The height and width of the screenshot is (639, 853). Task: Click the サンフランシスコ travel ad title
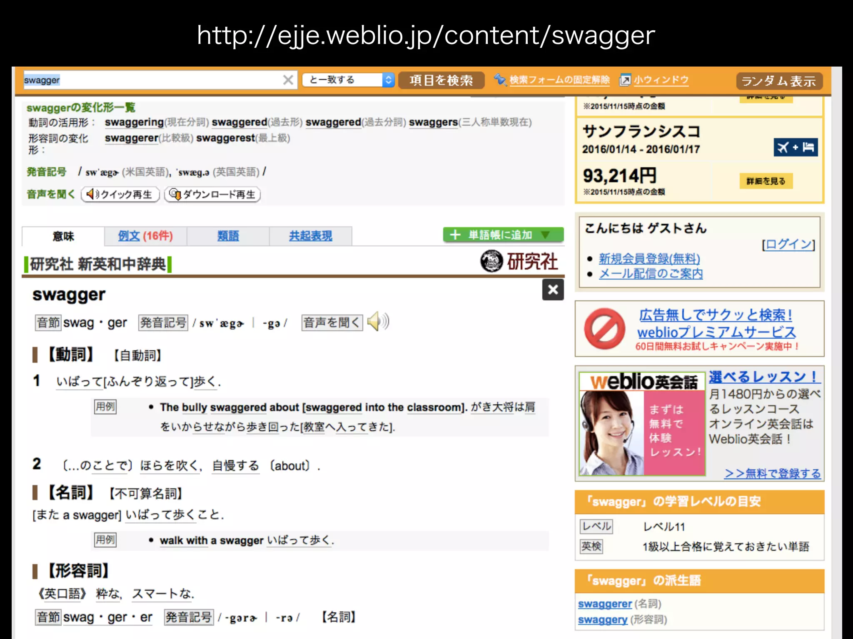point(641,131)
